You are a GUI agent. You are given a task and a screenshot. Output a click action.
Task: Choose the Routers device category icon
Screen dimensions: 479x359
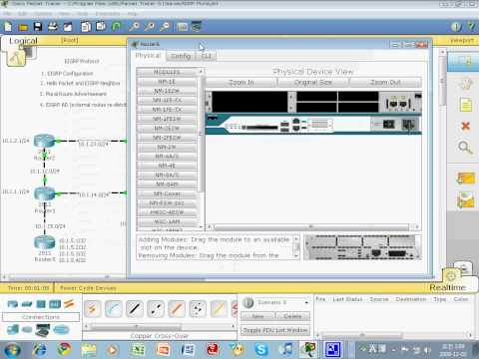click(13, 304)
